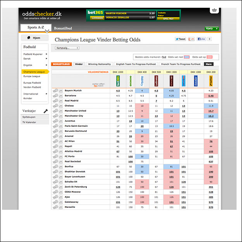Add Barcelona to the bet slip
Viewport: 242px width, 242px height.
55,96
